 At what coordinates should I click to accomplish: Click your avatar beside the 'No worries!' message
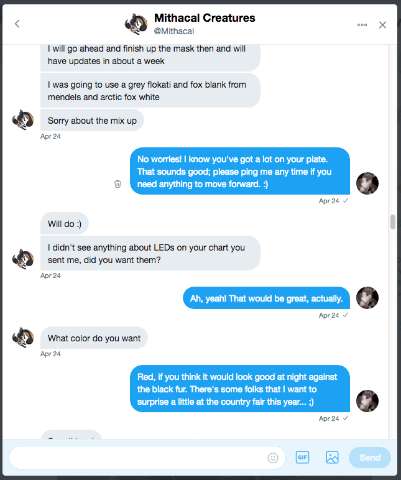click(x=367, y=183)
